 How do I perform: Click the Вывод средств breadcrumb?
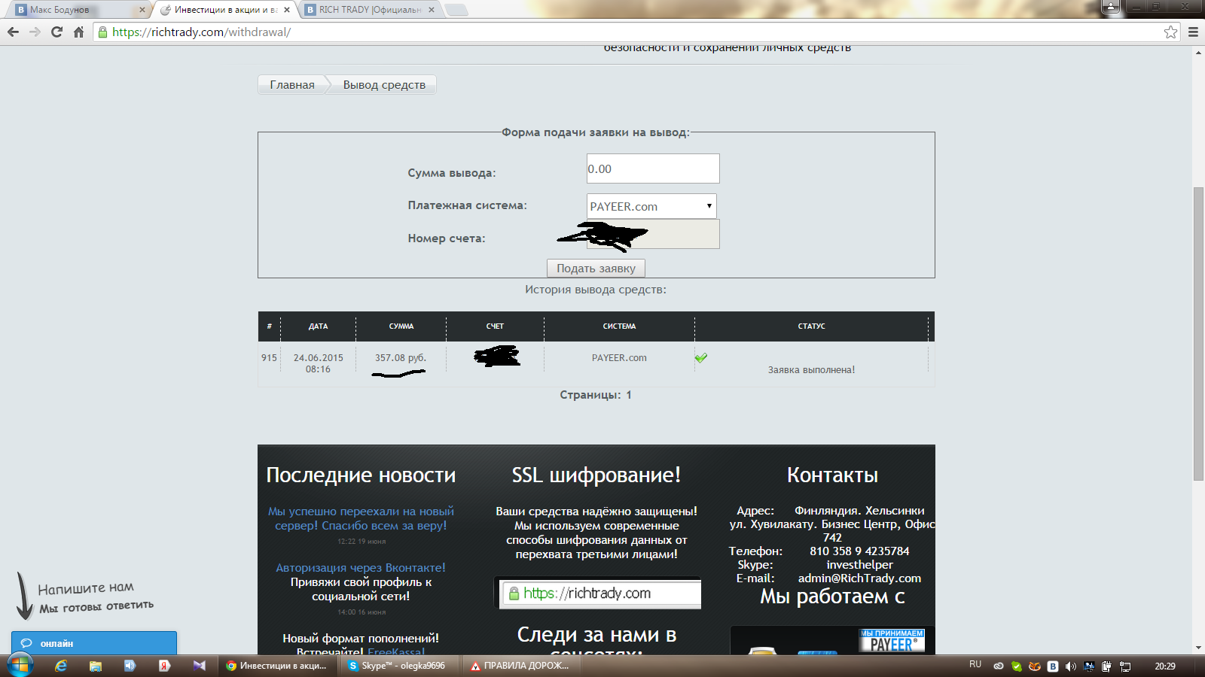point(384,84)
